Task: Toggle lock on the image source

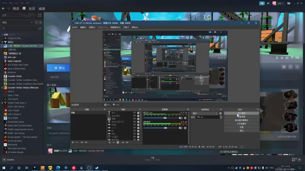Action: [138, 119]
